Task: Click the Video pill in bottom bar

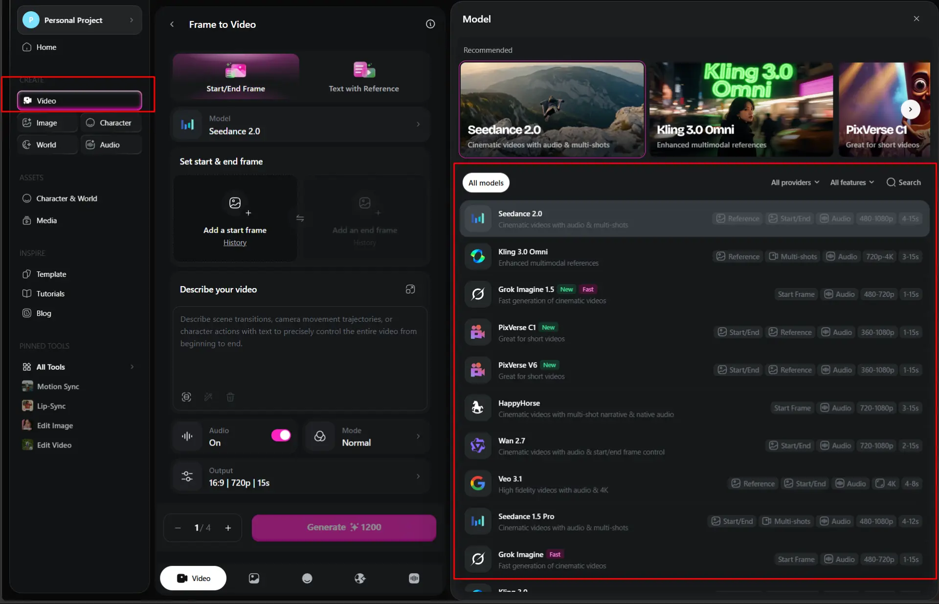Action: point(193,579)
